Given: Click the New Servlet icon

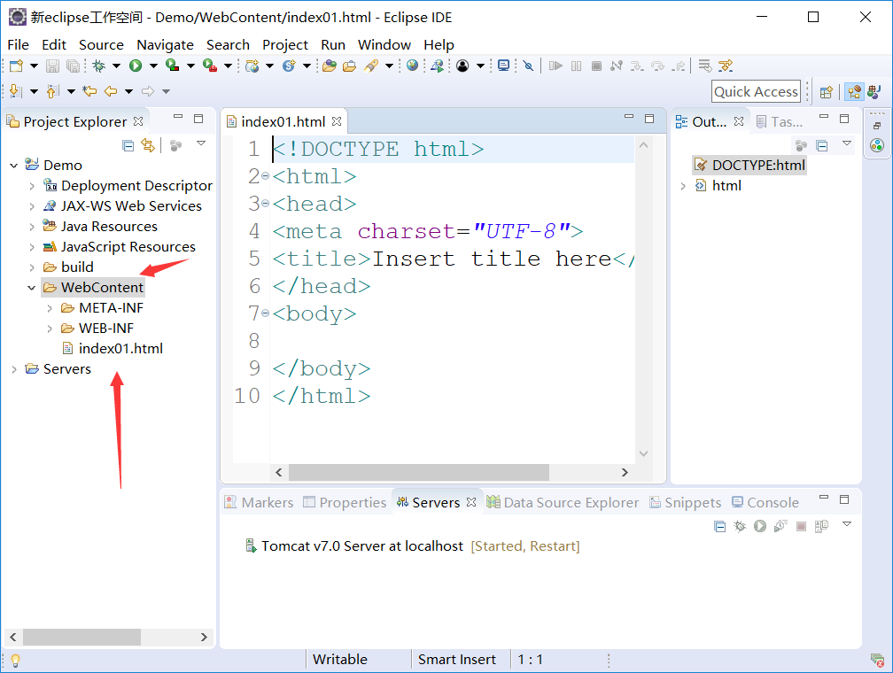Looking at the screenshot, I should pos(290,66).
